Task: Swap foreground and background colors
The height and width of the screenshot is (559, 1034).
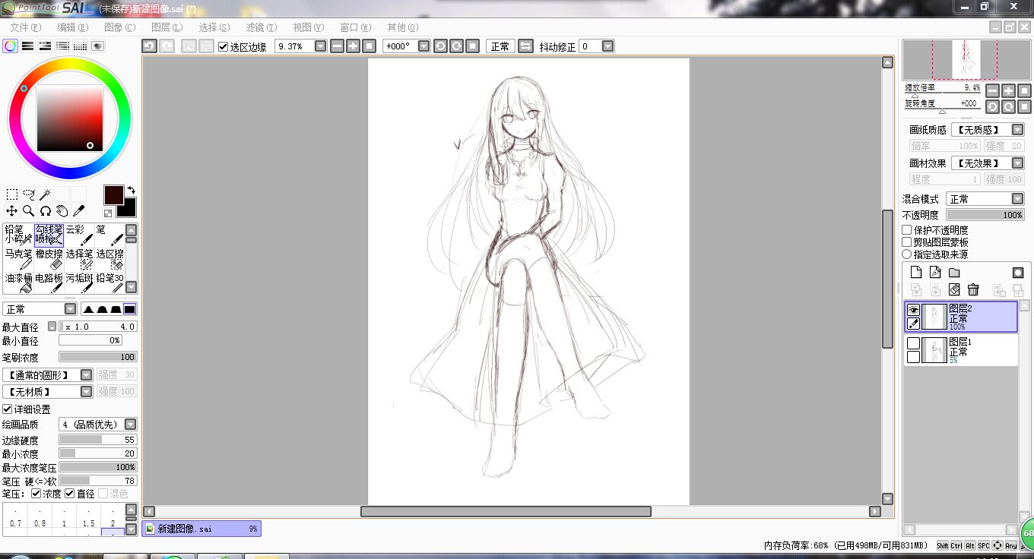Action: (x=131, y=190)
